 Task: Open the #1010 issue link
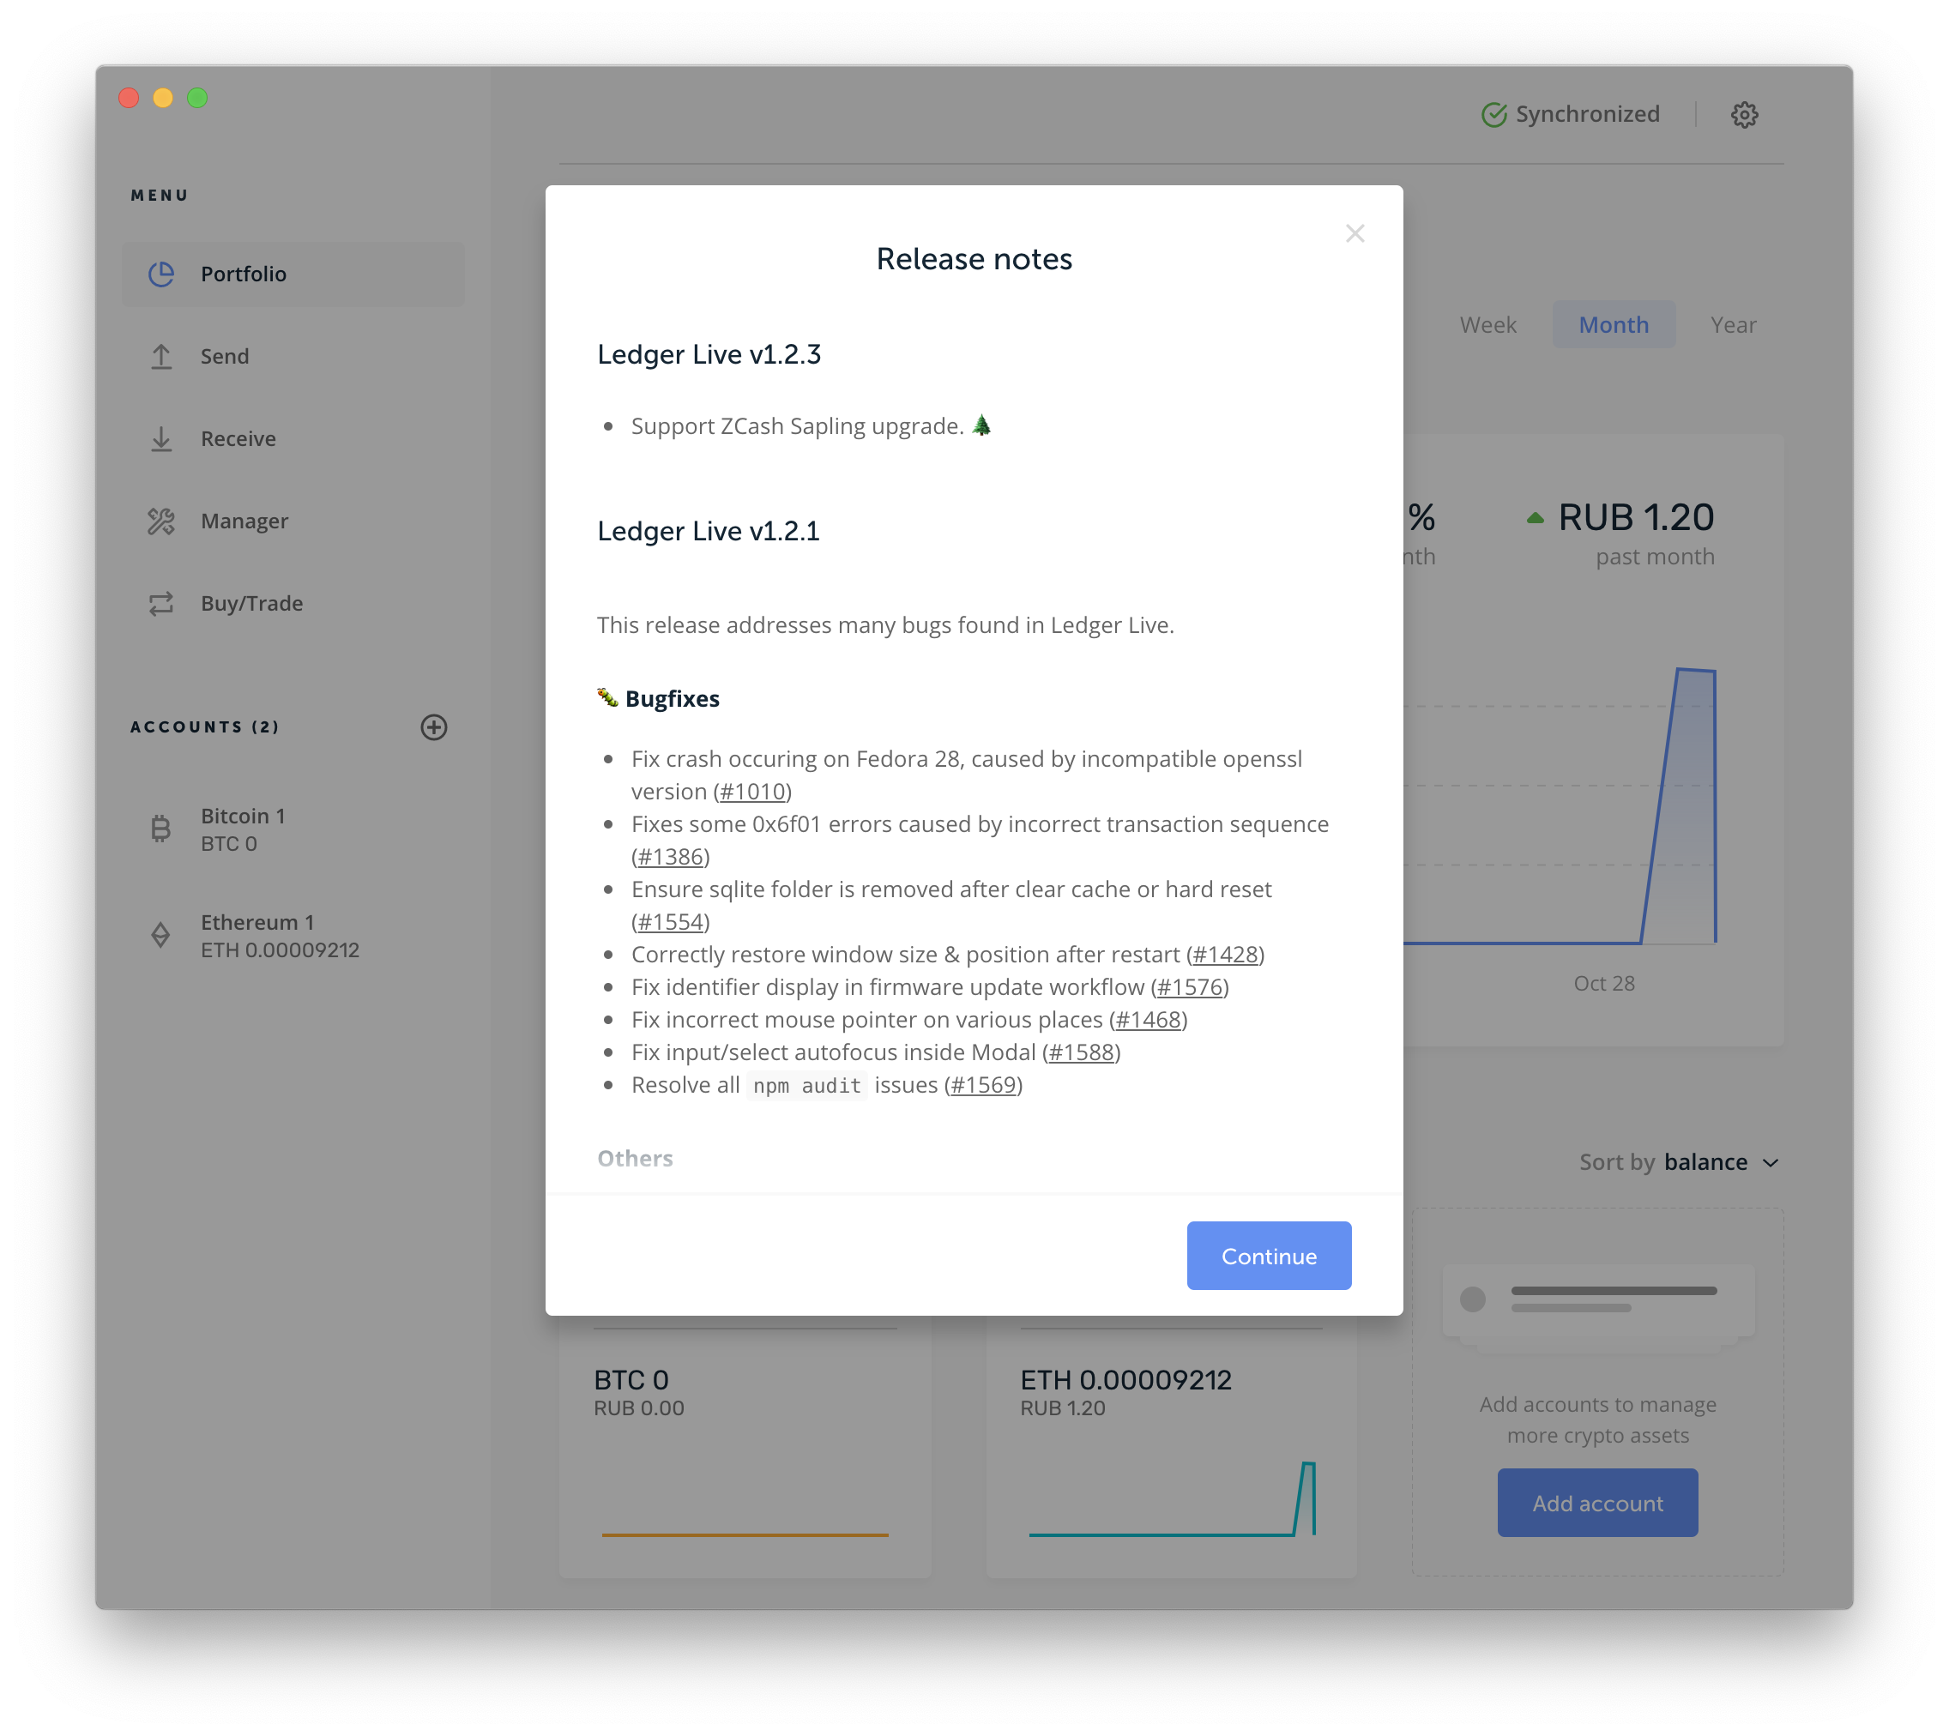[752, 792]
